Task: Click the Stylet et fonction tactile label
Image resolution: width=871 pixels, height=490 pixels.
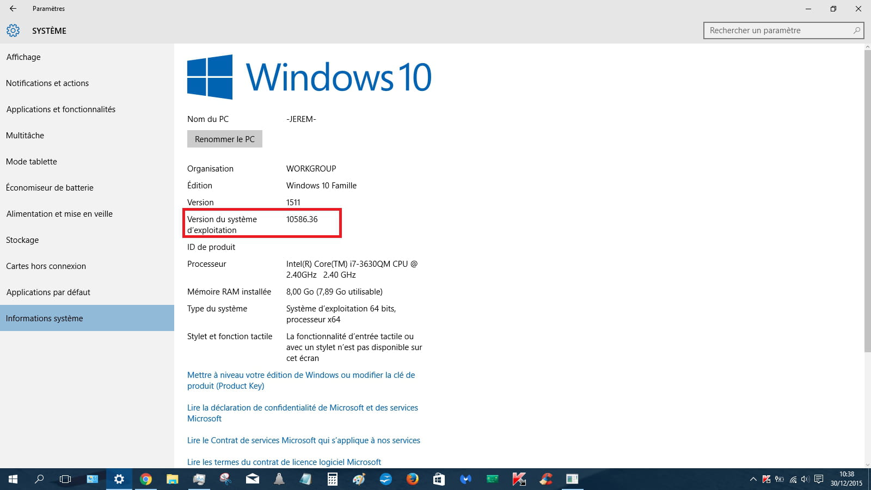Action: [x=230, y=336]
